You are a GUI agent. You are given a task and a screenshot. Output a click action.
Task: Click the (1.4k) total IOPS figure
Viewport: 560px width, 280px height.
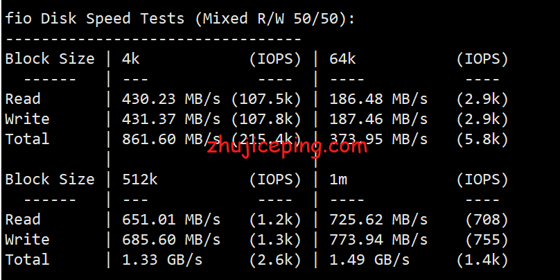482,260
